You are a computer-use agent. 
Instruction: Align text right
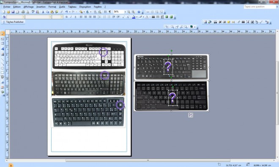tap(90, 17)
